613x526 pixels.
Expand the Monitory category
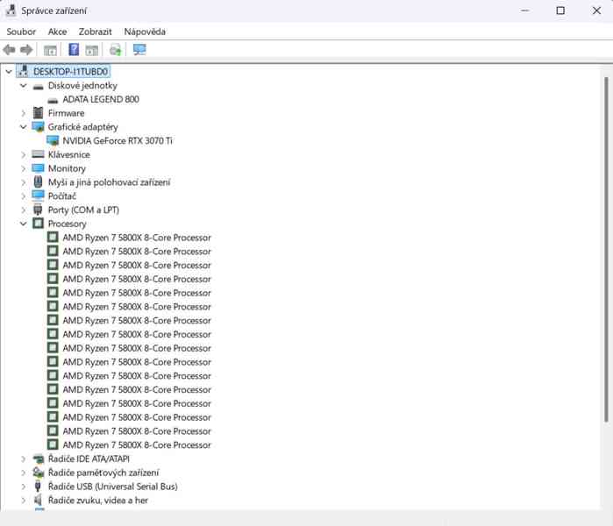24,168
